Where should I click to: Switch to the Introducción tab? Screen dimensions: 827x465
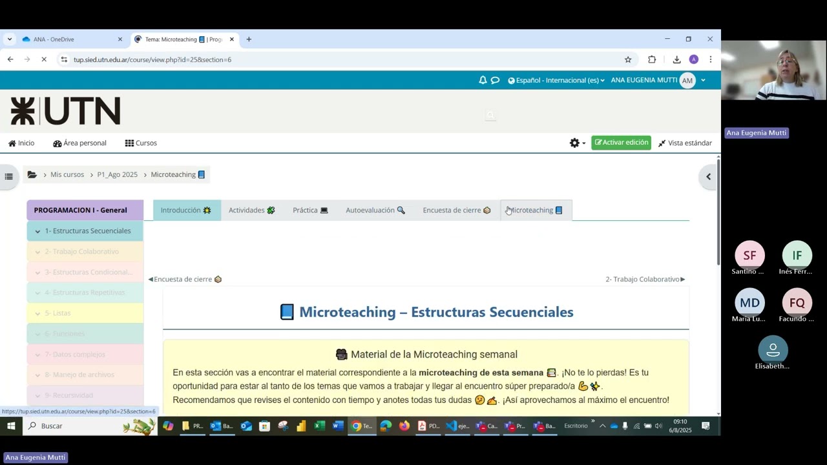point(187,210)
